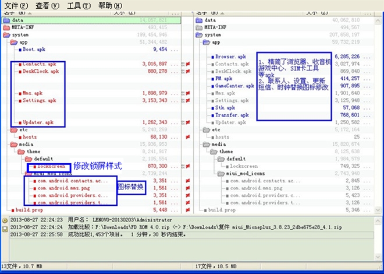The height and width of the screenshot is (274, 384).
Task: Click the default folder icon in right pane
Action: [221, 159]
